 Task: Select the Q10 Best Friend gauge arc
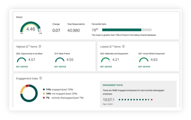60,60
